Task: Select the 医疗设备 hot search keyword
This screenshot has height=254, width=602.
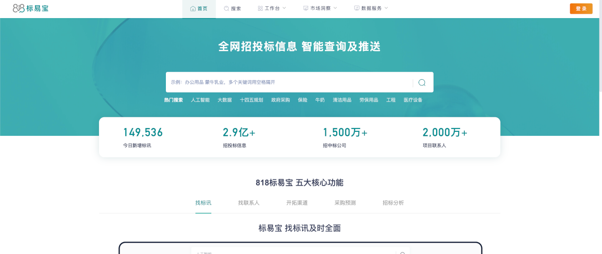Action: click(413, 100)
